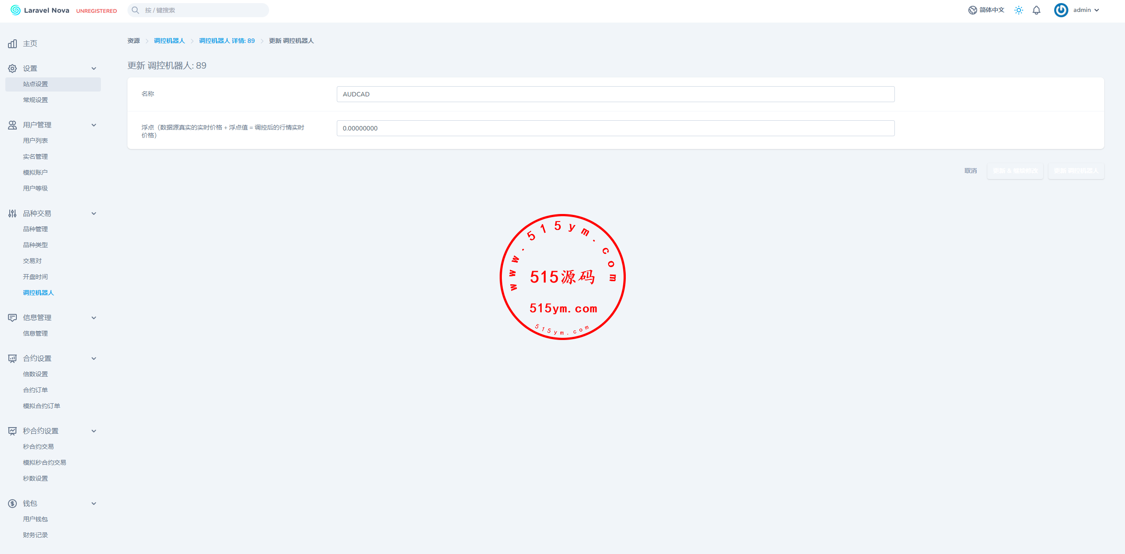
Task: Collapse the 品种交易 section chevron
Action: point(94,214)
